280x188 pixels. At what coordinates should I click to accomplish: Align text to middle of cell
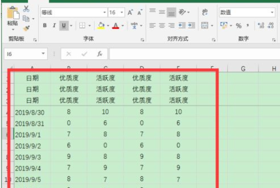pos(162,12)
